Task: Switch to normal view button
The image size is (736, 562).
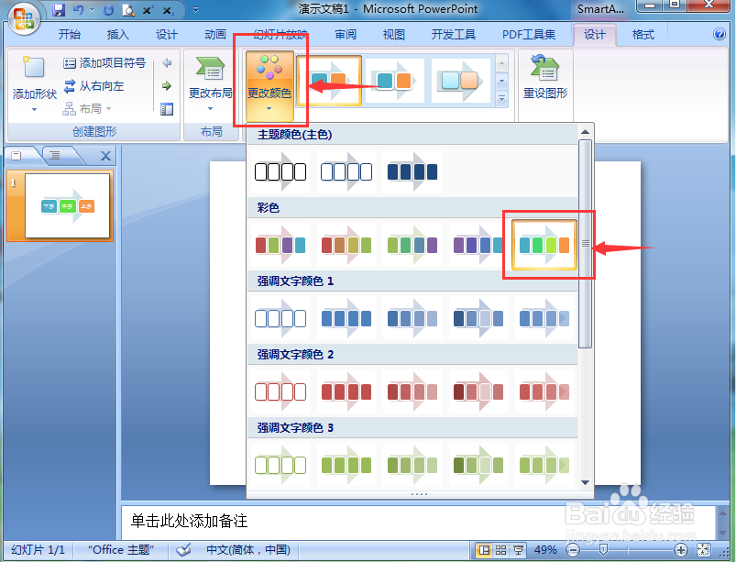Action: (x=484, y=549)
